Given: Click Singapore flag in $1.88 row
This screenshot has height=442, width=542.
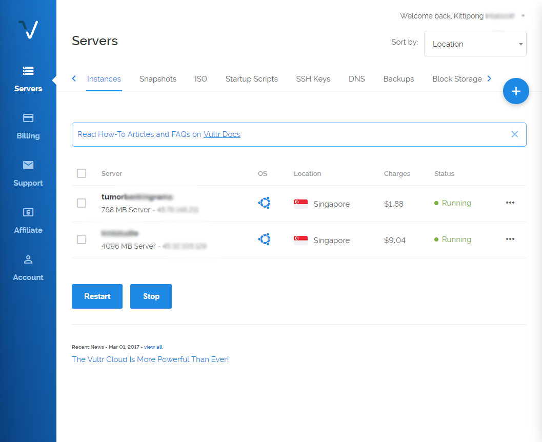Looking at the screenshot, I should pos(300,204).
